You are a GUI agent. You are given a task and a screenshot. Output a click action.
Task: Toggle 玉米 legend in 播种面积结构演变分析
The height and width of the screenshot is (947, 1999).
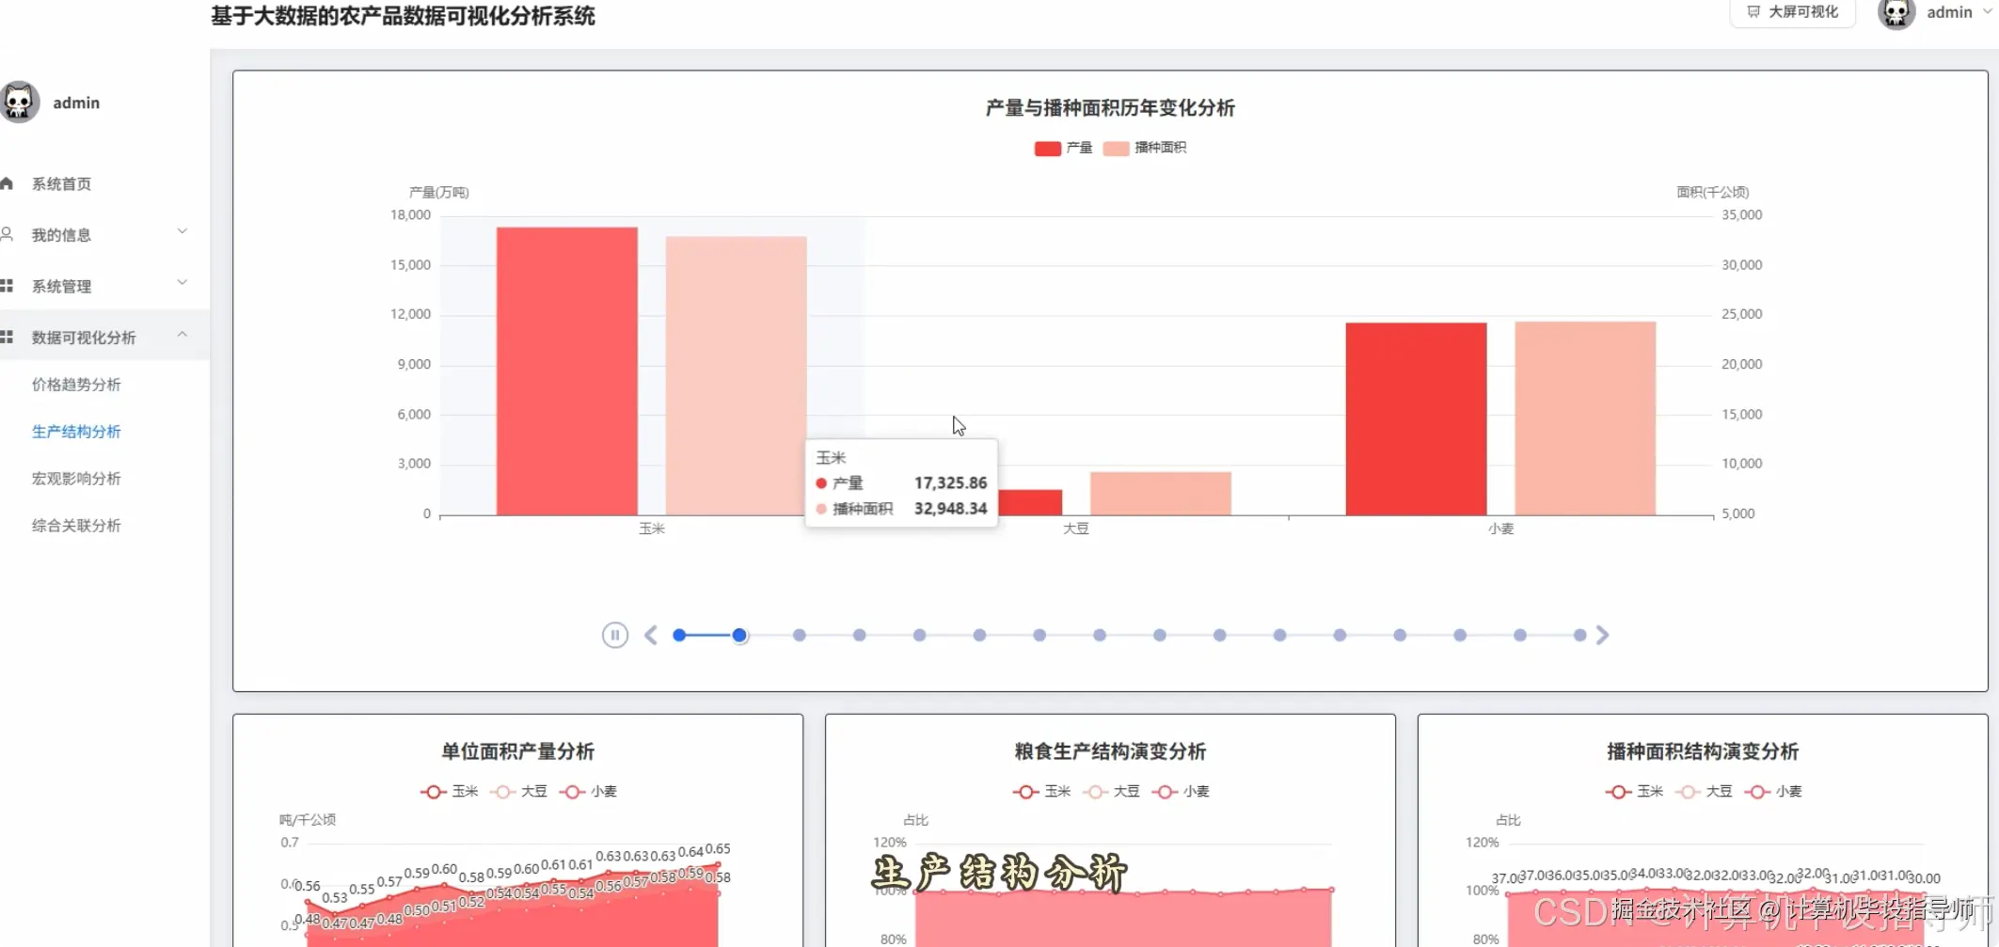pyautogui.click(x=1635, y=792)
